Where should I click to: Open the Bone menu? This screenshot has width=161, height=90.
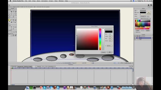coord(38,1)
